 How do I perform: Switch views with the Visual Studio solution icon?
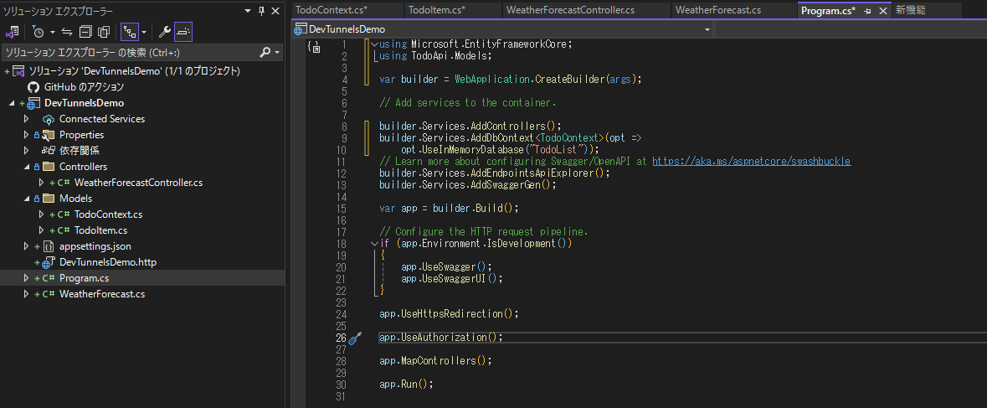tap(12, 32)
